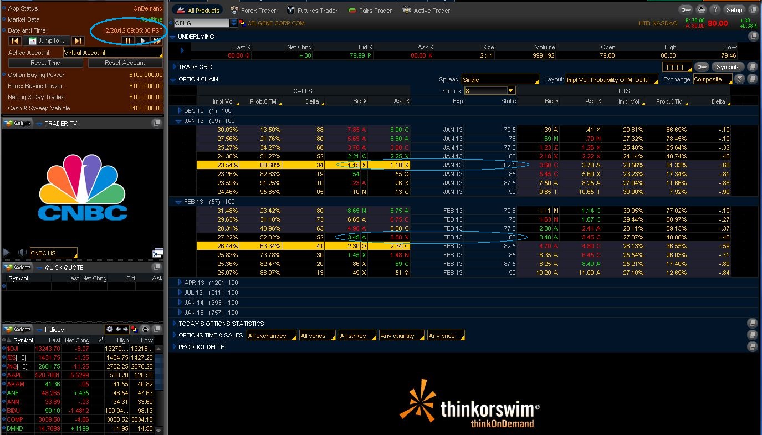Expand the DEC 12 expiration row
Screen dimensions: 762x435
179,111
